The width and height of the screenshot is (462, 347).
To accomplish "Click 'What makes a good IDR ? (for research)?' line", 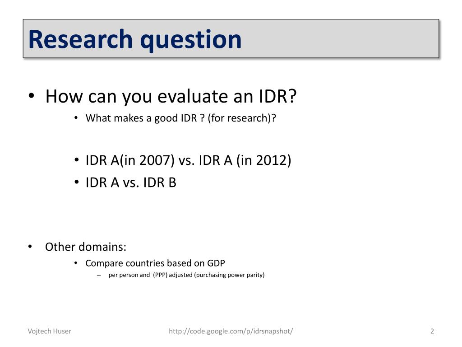I will 180,118.
